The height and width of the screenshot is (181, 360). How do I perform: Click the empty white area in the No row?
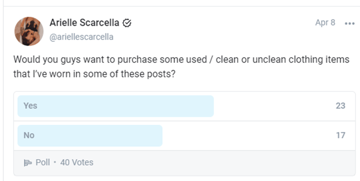[x=247, y=135]
